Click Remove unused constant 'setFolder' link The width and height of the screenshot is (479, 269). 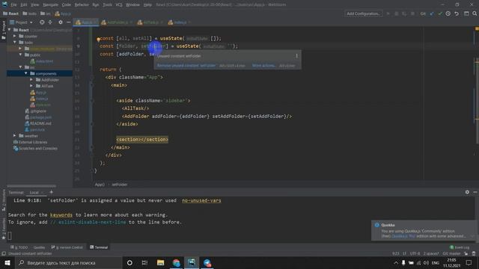(x=186, y=66)
